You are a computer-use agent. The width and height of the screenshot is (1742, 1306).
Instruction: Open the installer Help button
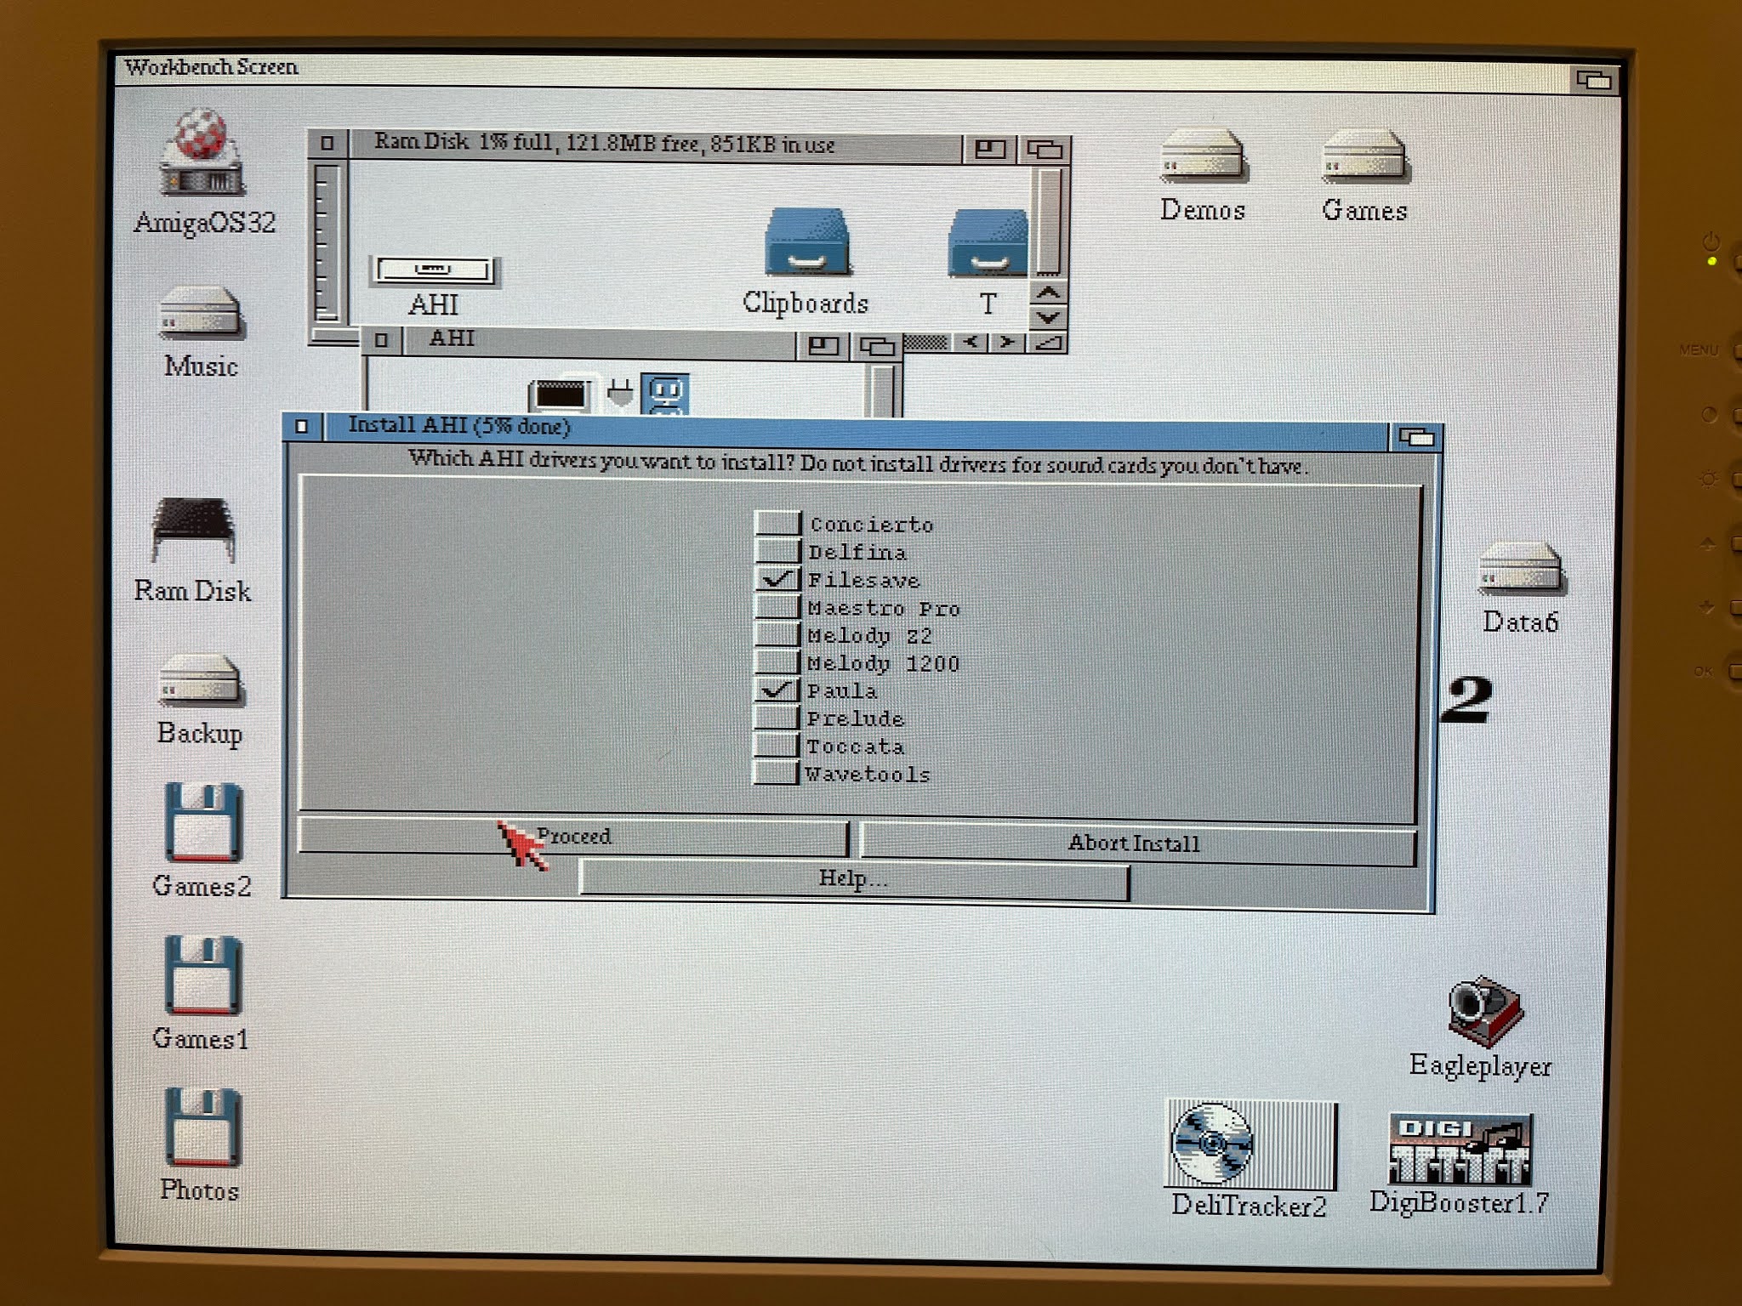[854, 879]
